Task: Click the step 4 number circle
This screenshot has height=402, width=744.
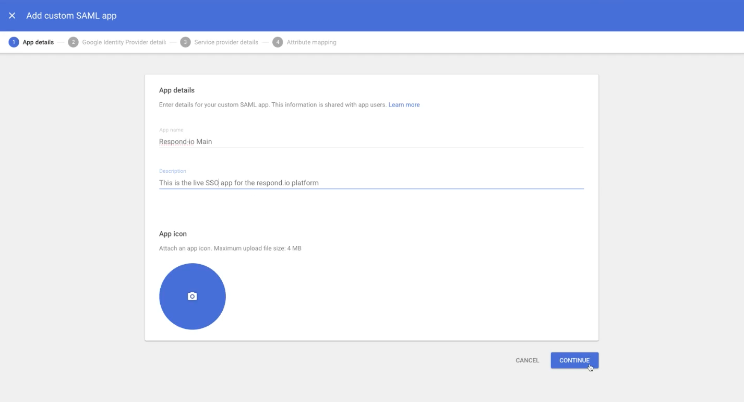Action: coord(278,42)
